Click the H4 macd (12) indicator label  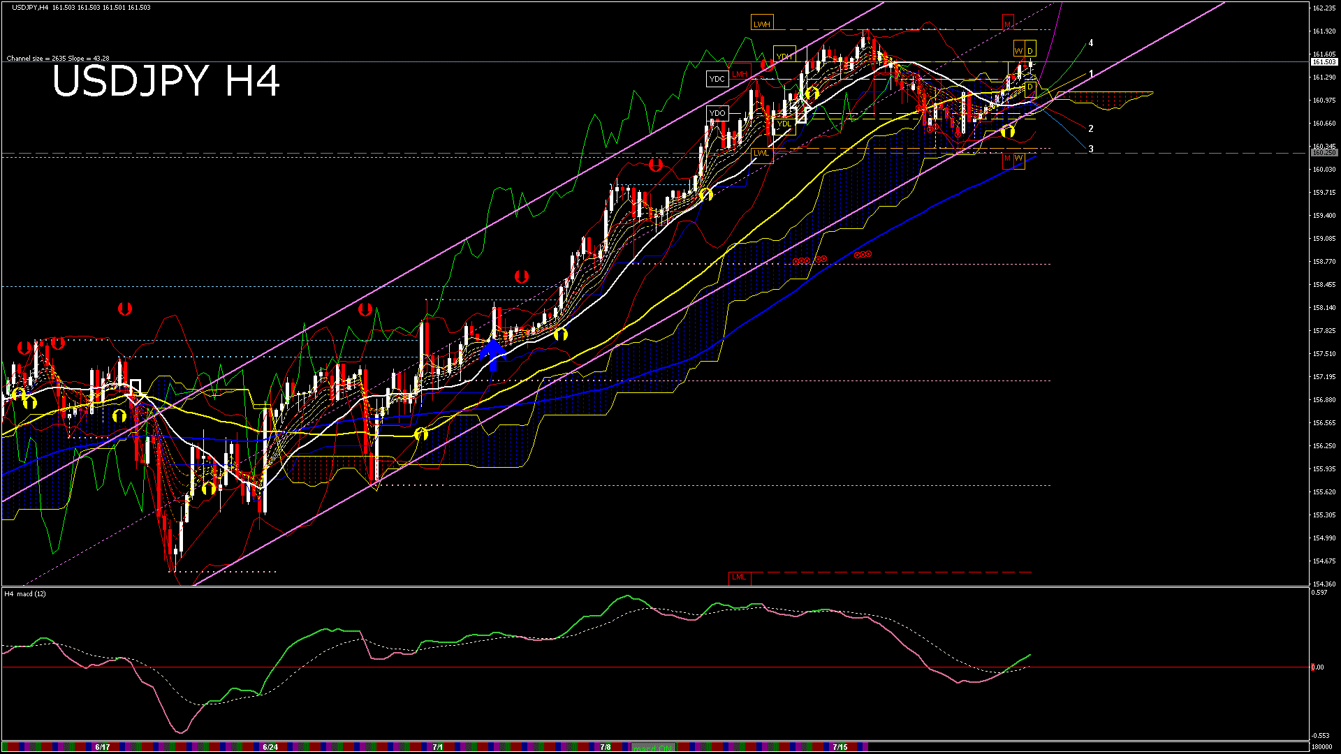pyautogui.click(x=25, y=594)
